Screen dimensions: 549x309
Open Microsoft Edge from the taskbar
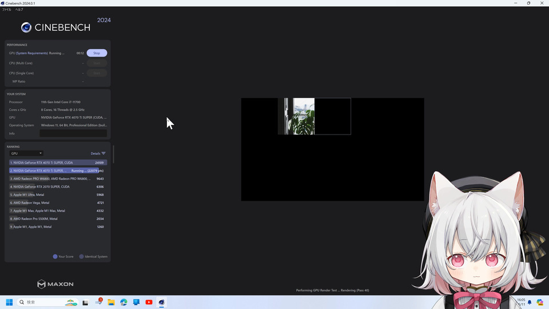(x=124, y=302)
